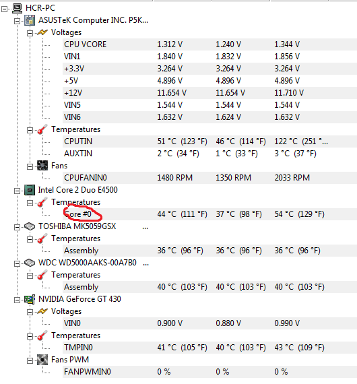This screenshot has width=357, height=384.
Task: Collapse the Intel Core 2 Duo E4500 node
Action: tap(17, 191)
